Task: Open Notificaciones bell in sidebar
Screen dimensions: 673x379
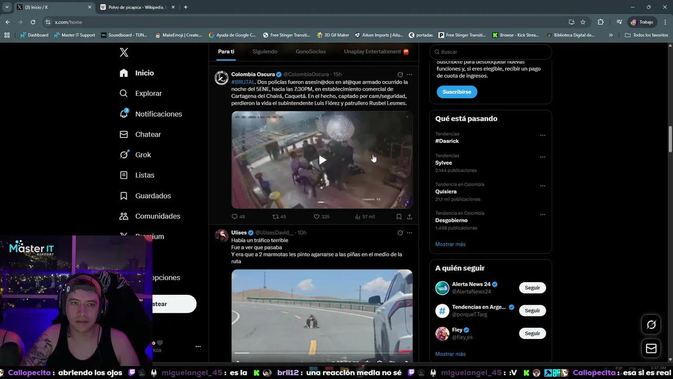Action: pyautogui.click(x=150, y=114)
